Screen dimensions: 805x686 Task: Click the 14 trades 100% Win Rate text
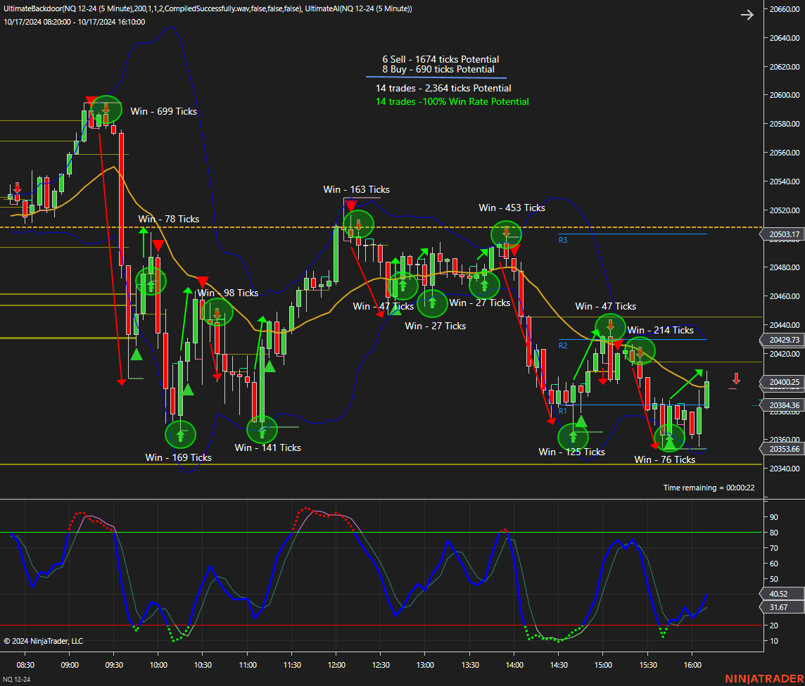tap(452, 102)
